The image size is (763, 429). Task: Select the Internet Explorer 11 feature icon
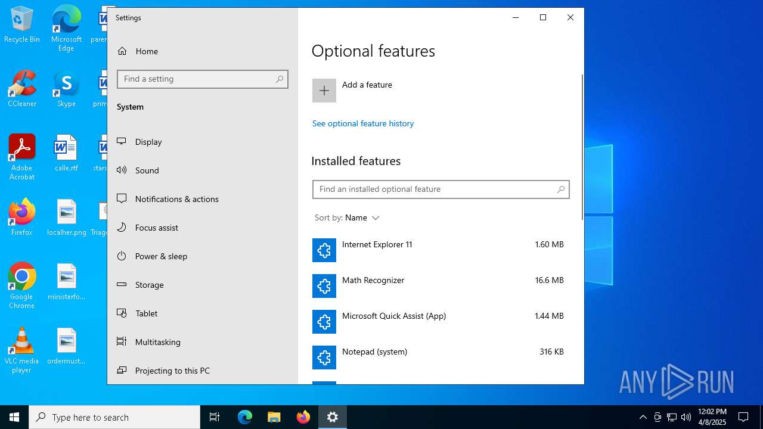(324, 250)
